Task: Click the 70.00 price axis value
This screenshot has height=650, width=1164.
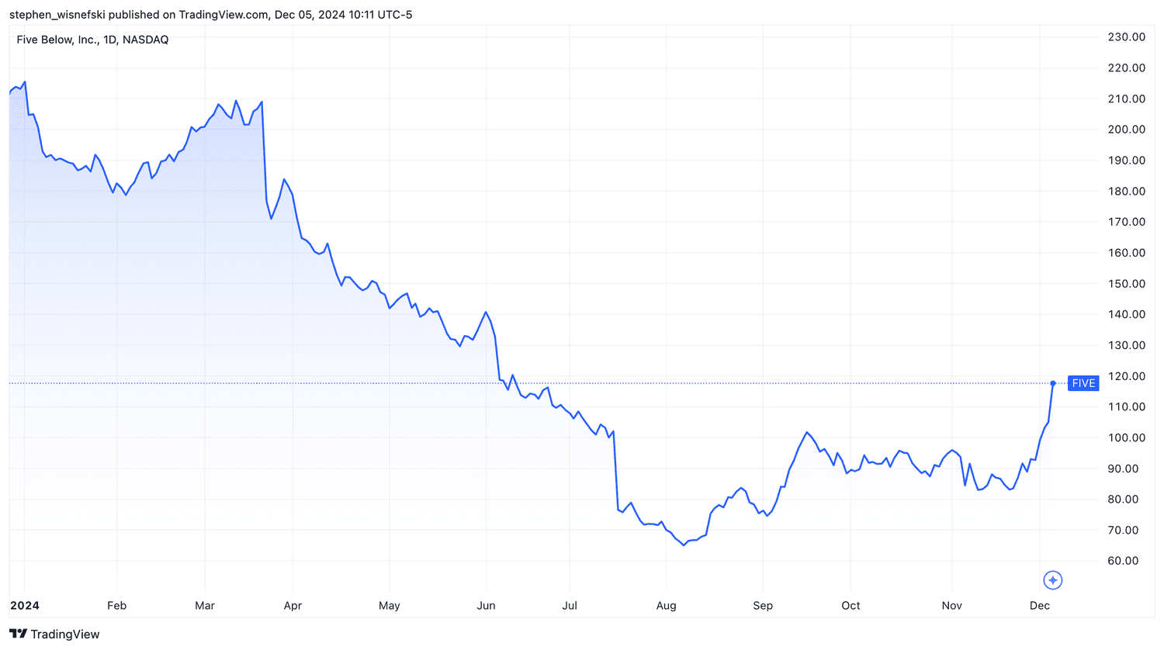Action: click(1123, 531)
